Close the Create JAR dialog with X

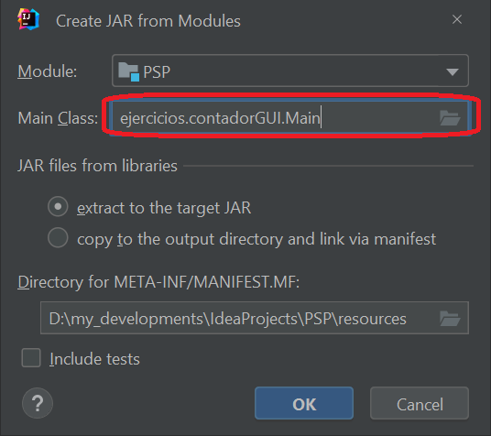[x=457, y=19]
